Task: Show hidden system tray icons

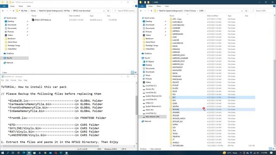Action: pyautogui.click(x=241, y=153)
